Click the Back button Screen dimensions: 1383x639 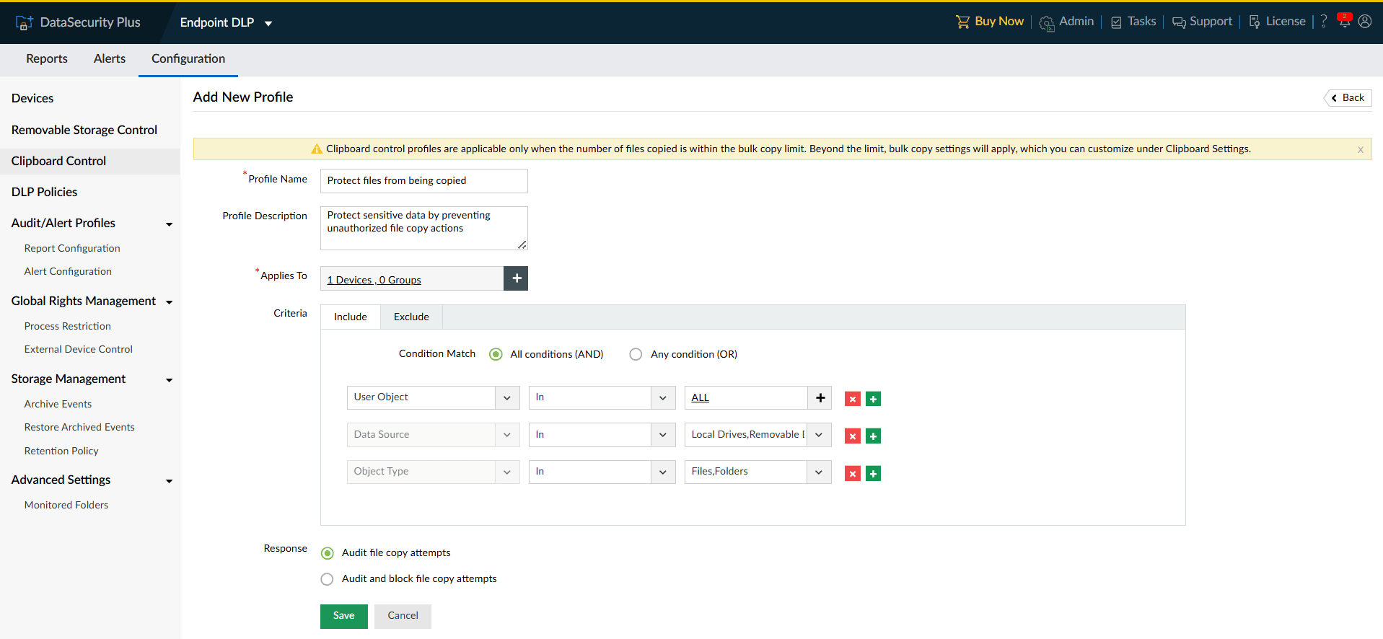click(x=1348, y=98)
